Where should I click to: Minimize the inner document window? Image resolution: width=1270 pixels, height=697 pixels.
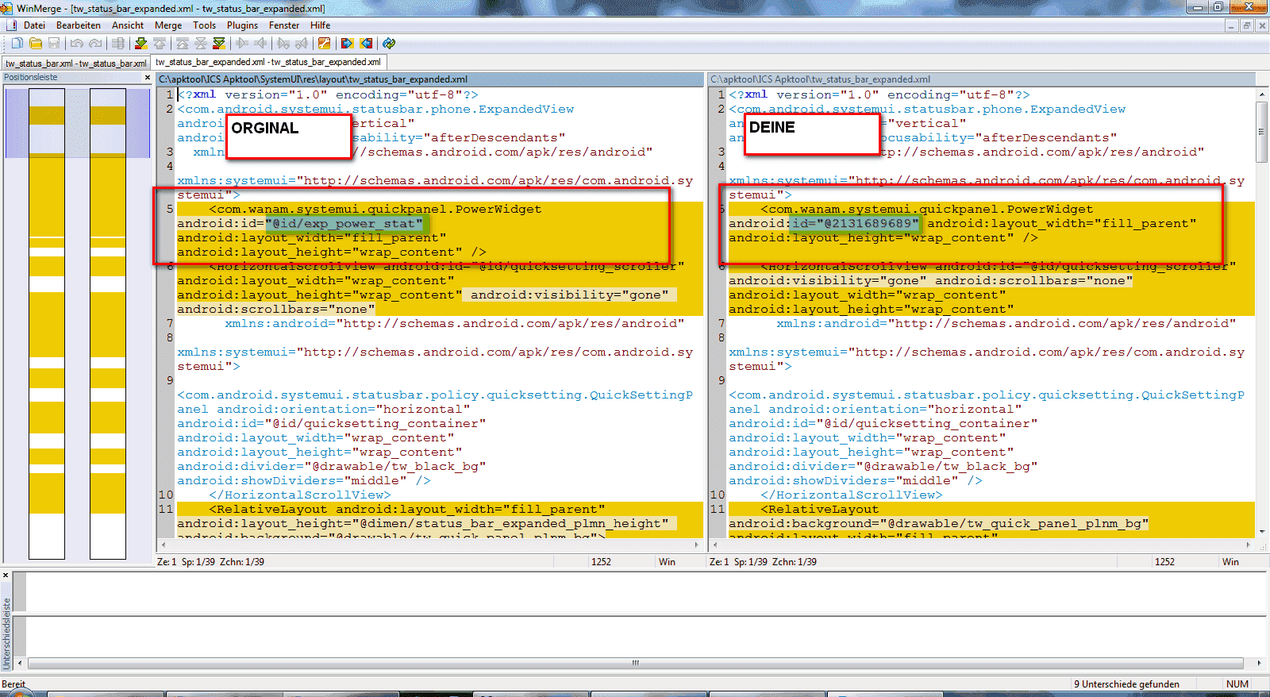[1232, 25]
